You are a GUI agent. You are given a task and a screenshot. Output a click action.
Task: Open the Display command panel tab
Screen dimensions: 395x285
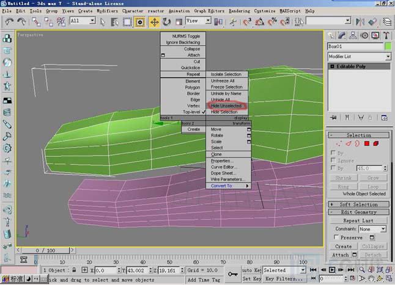pos(375,35)
